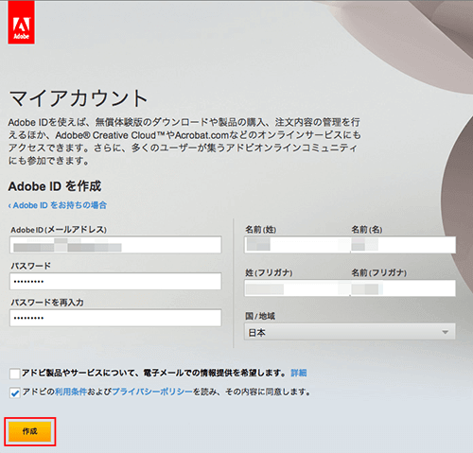Open the 利用条件 link
Image resolution: width=473 pixels, height=453 pixels.
coord(71,392)
